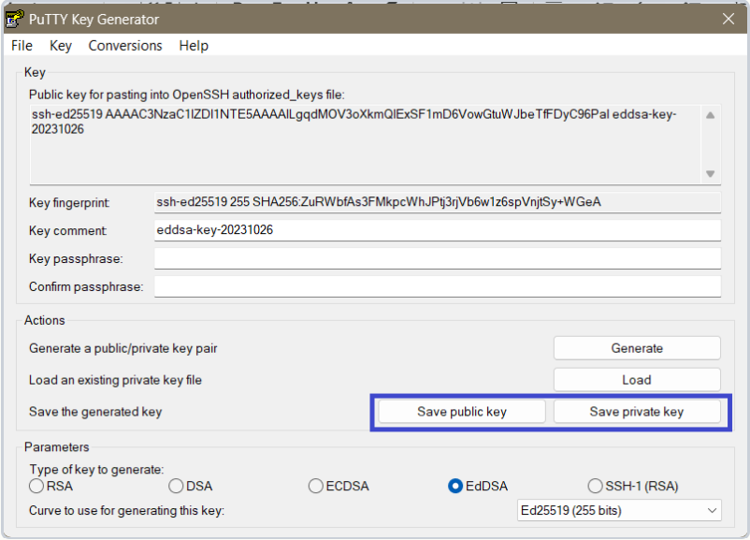Screen dimensions: 750x540
Task: Open the Help menu
Action: tap(194, 46)
